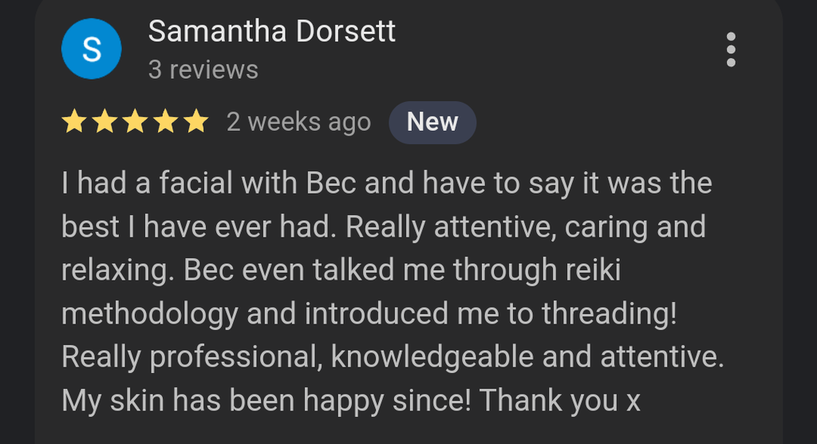Click the "New" badge
The height and width of the screenshot is (444, 817).
[x=432, y=122]
